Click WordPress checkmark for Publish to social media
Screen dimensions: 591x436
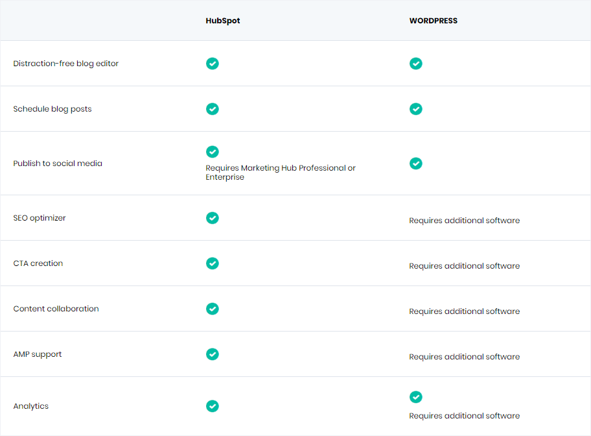tap(416, 163)
